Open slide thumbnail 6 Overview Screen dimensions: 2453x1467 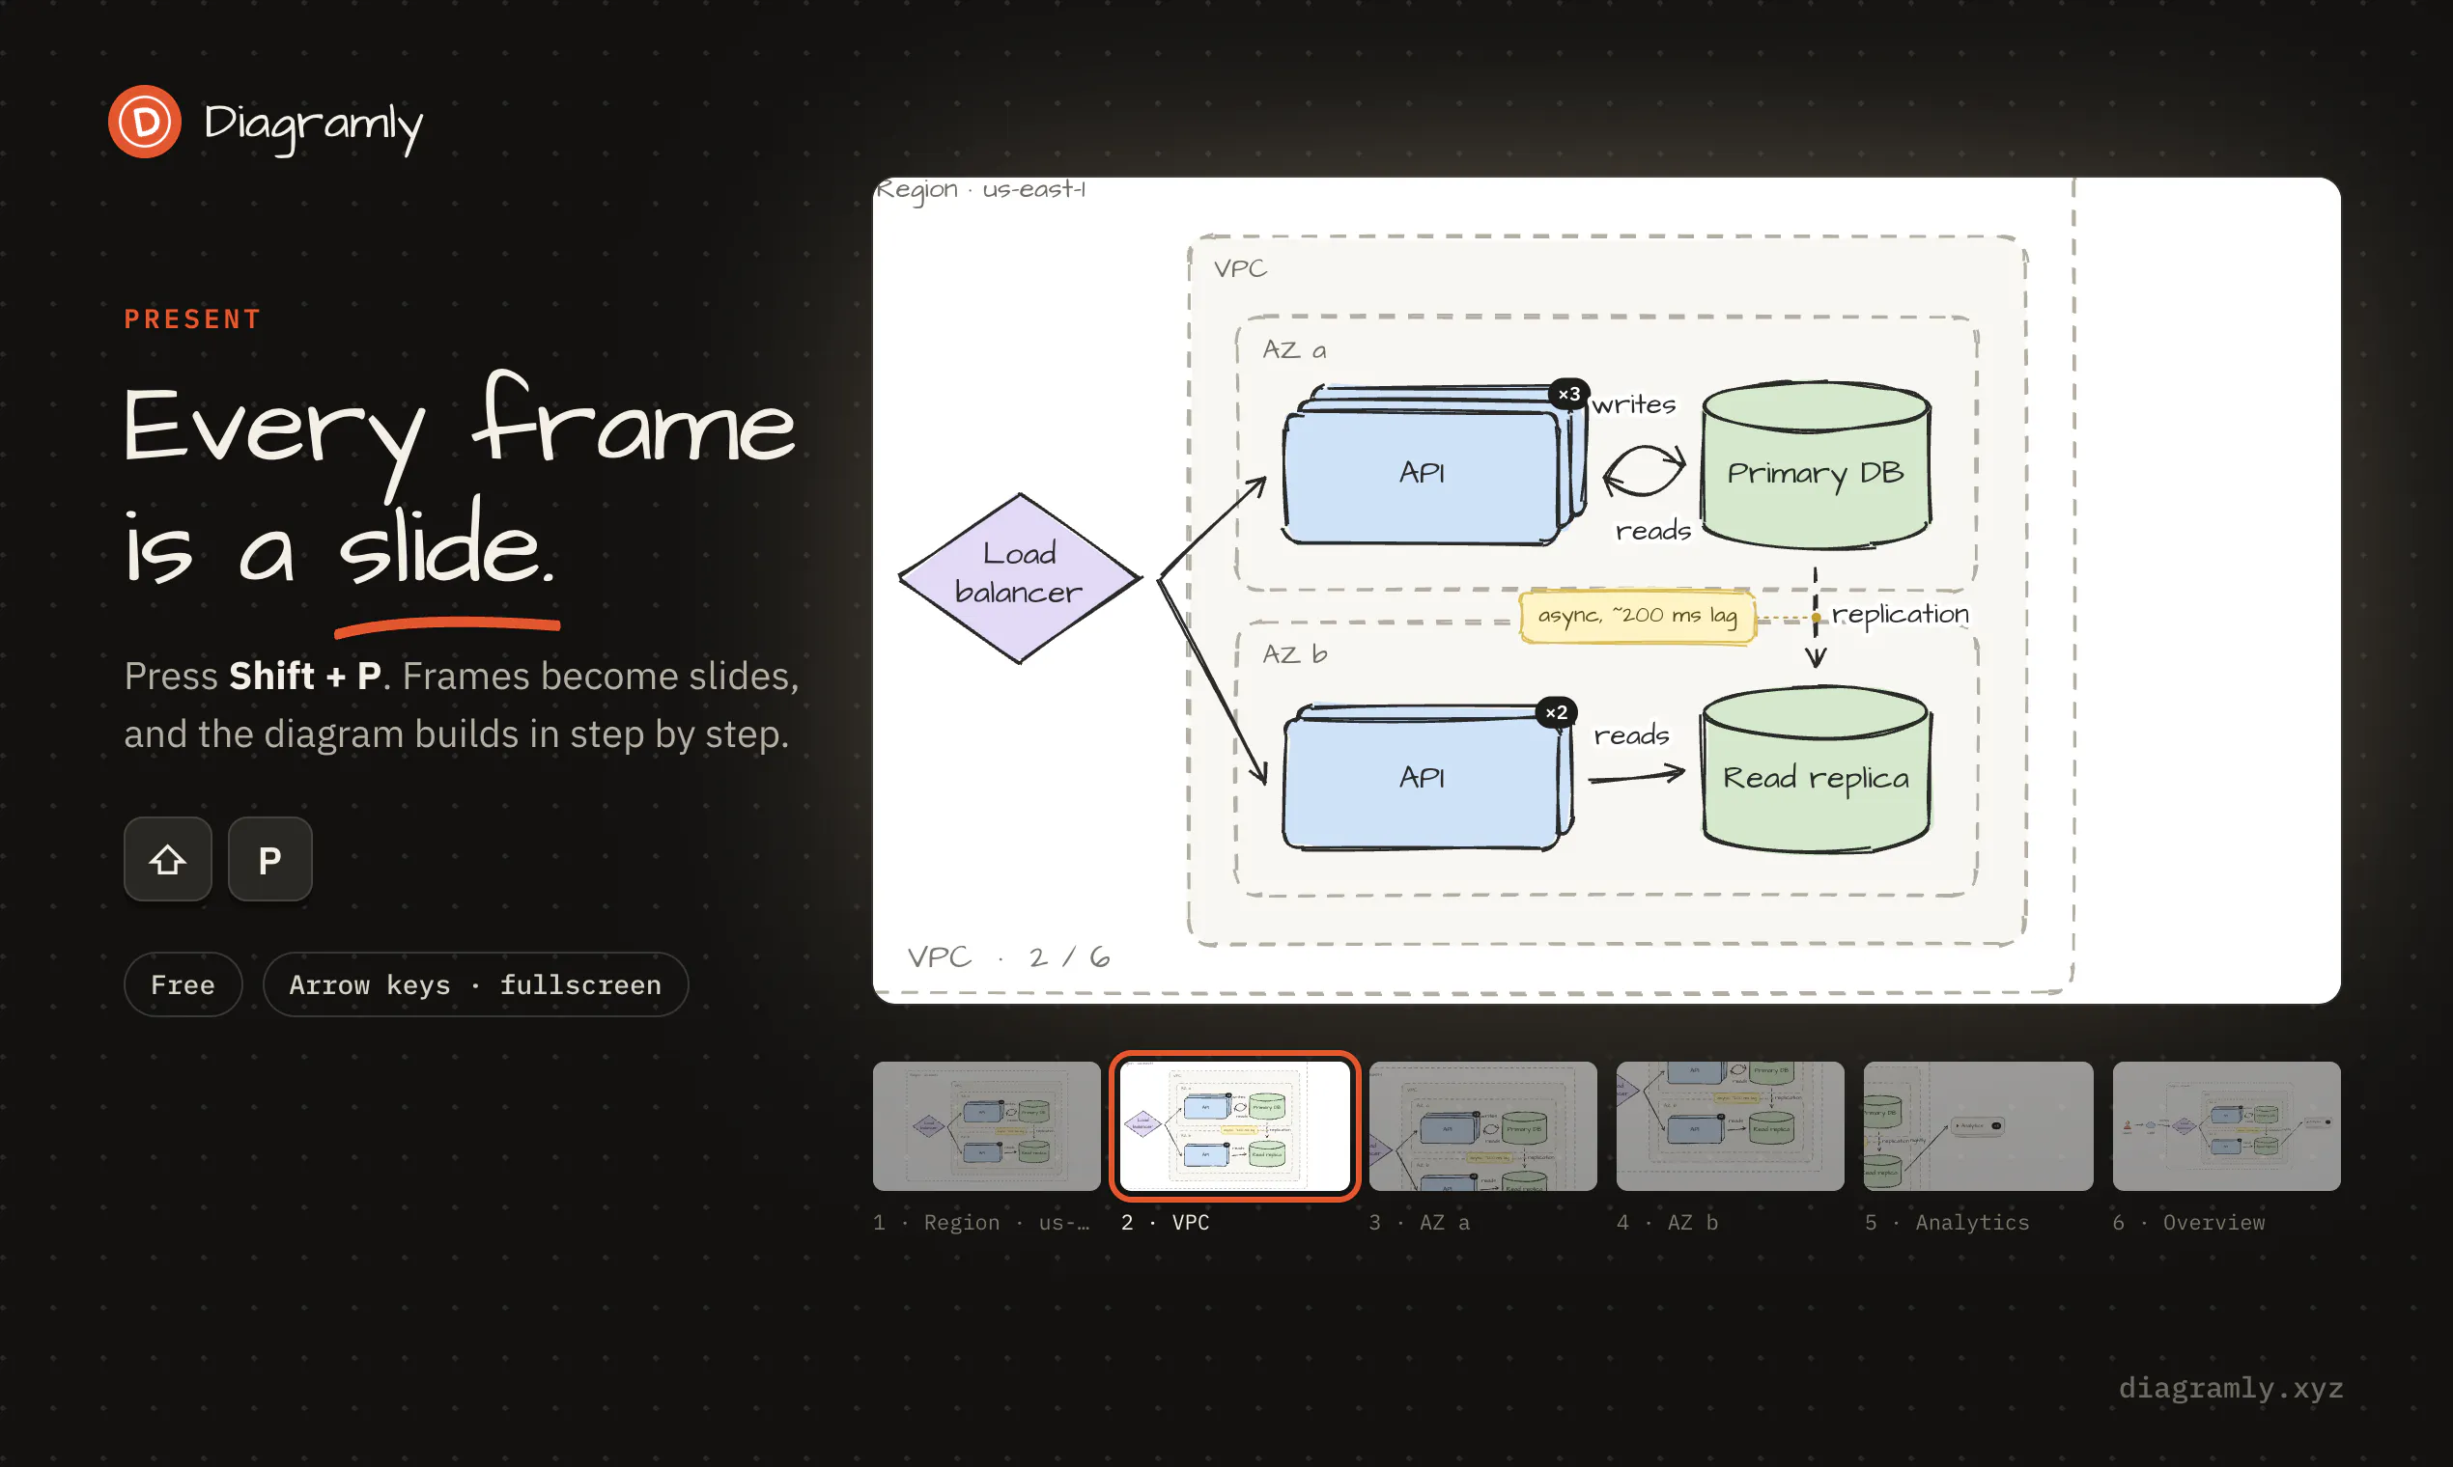pyautogui.click(x=2226, y=1126)
